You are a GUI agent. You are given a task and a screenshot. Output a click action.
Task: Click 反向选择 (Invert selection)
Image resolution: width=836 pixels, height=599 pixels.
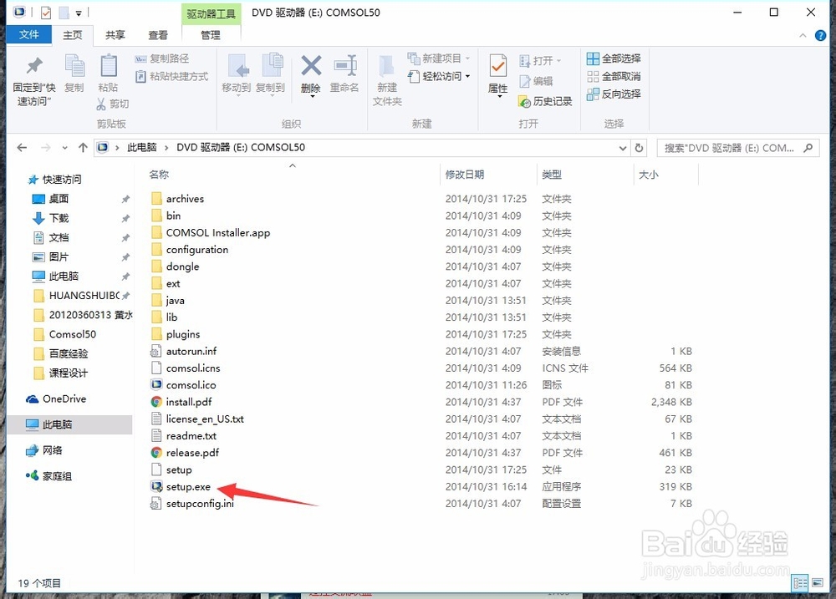tap(614, 94)
